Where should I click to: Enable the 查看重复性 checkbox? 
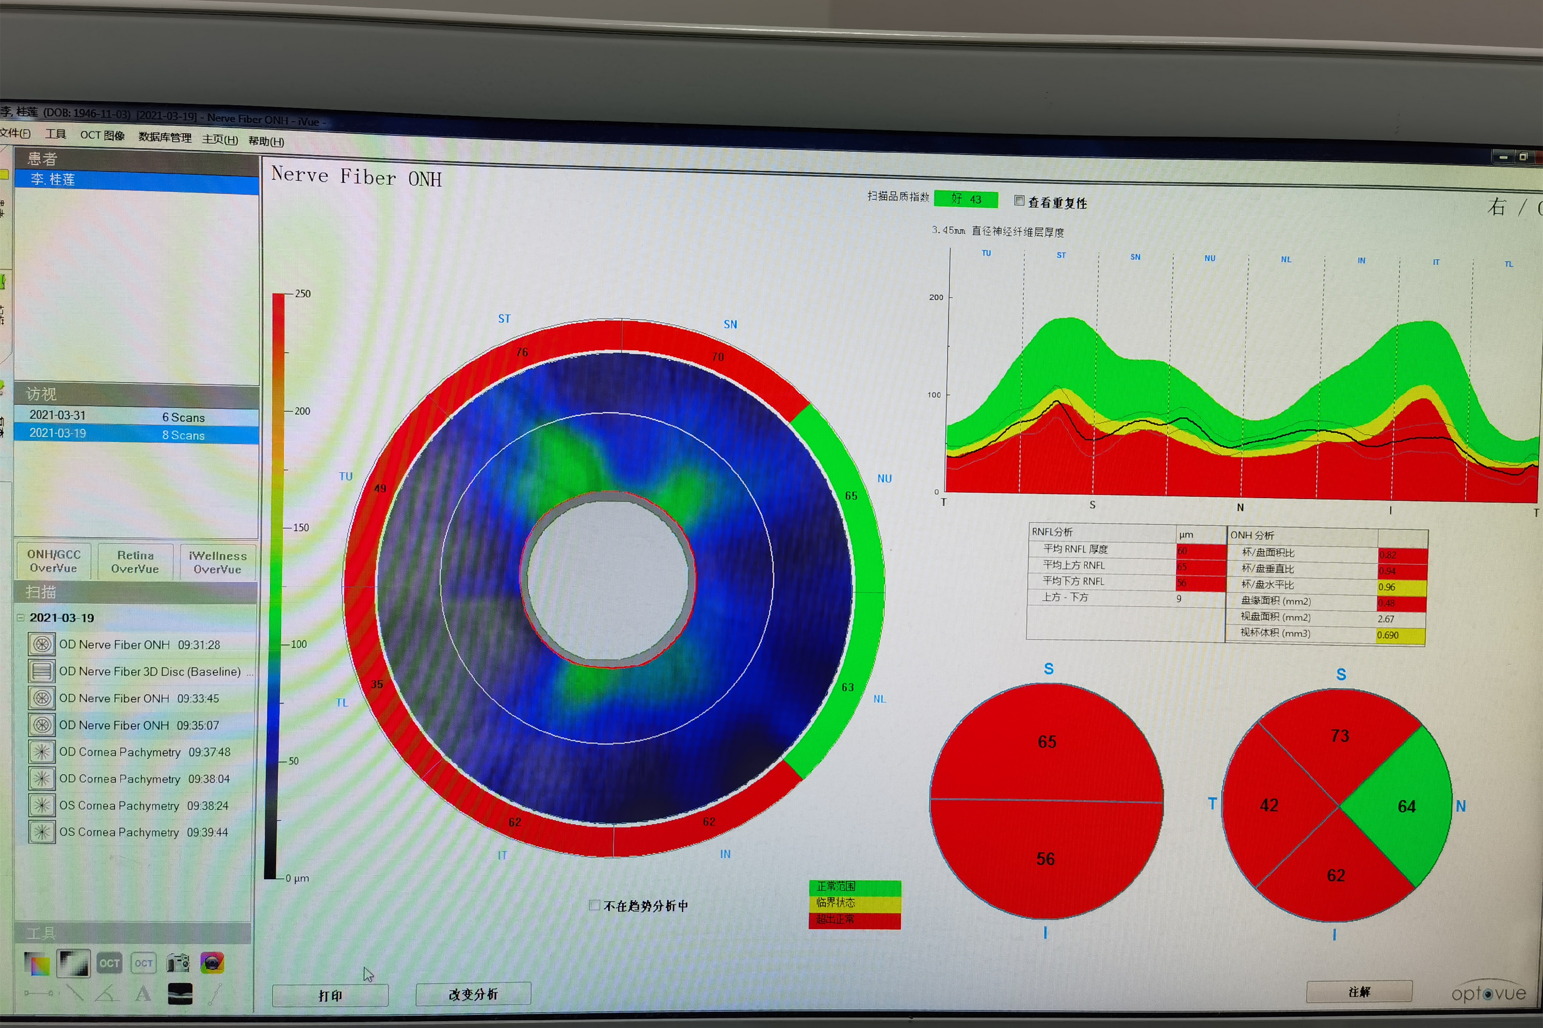[1019, 201]
